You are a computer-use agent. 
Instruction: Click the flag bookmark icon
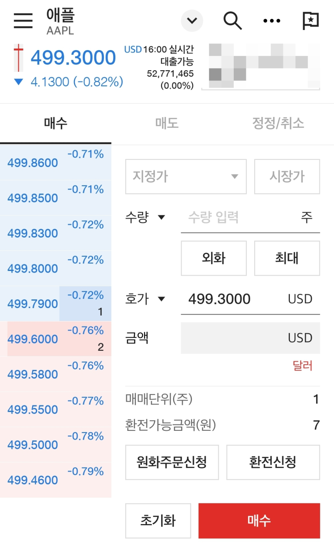pos(310,20)
